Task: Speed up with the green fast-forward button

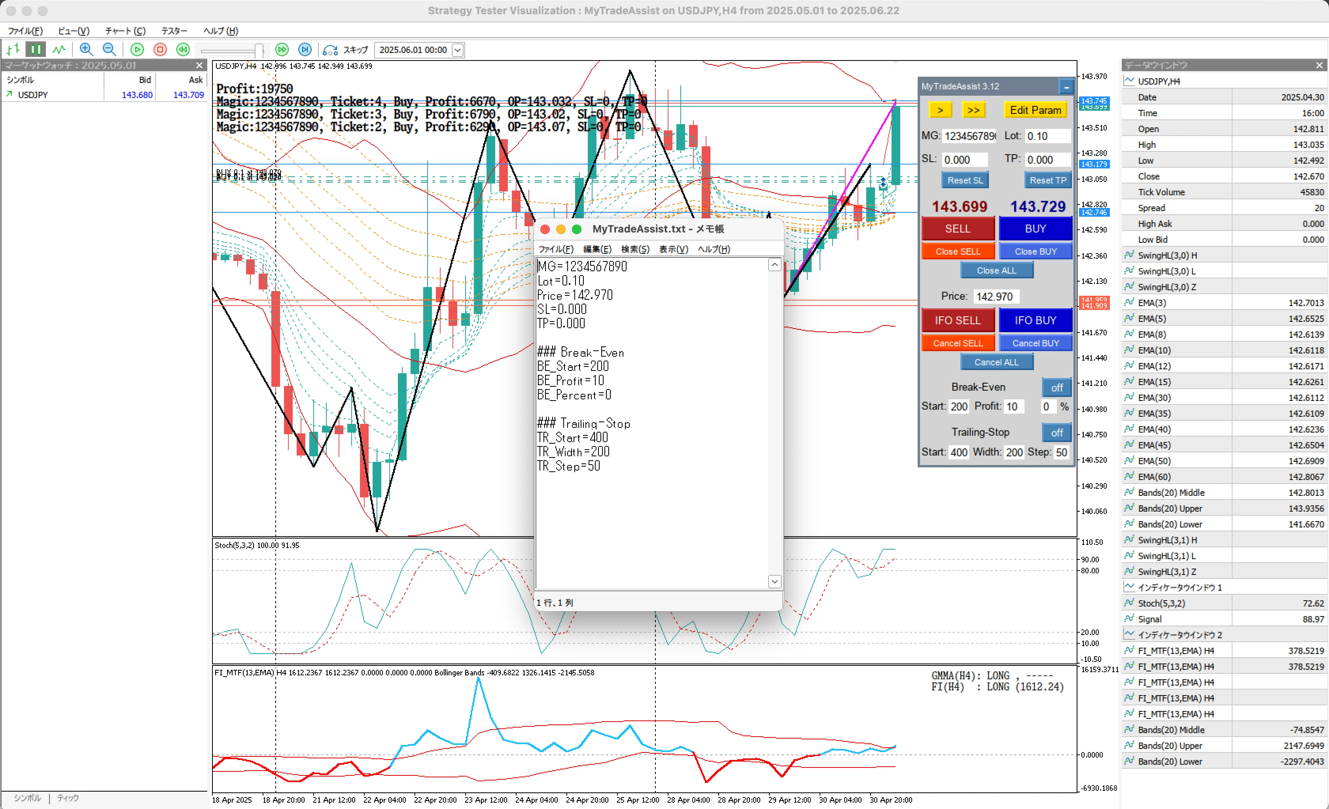Action: [x=282, y=49]
